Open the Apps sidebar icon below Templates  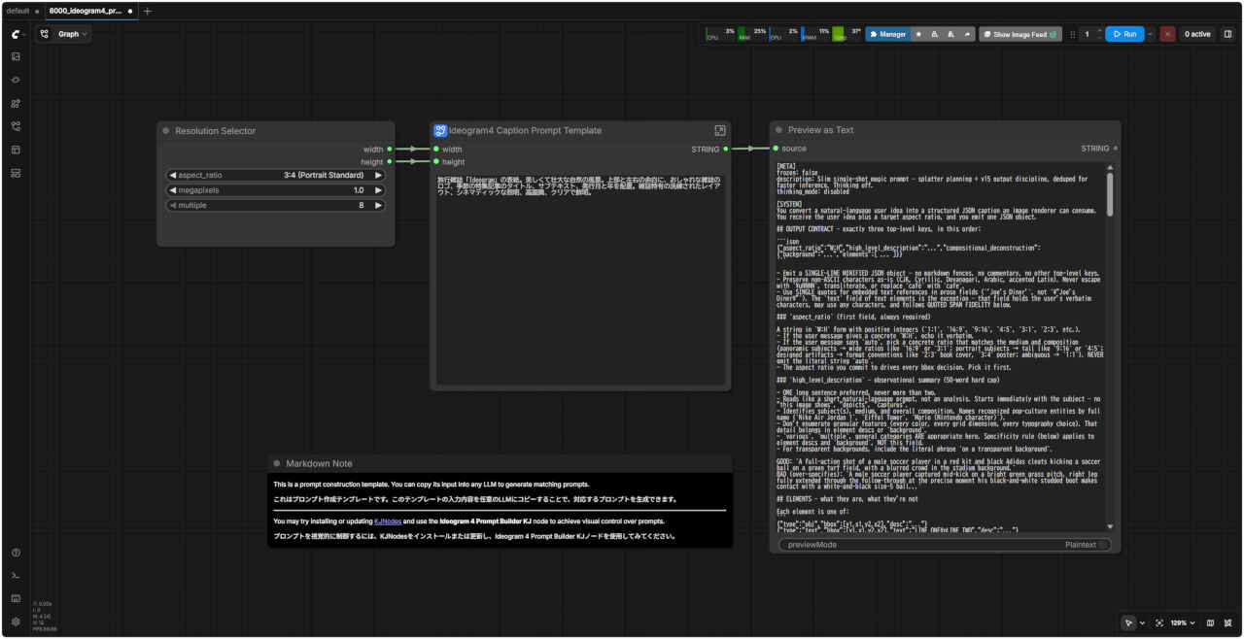pos(16,173)
